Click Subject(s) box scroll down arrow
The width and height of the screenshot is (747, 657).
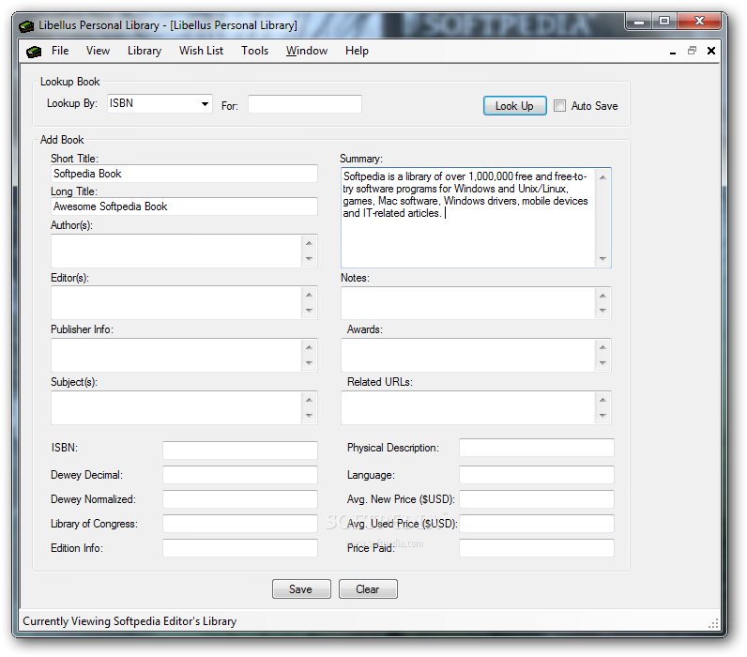[x=309, y=416]
